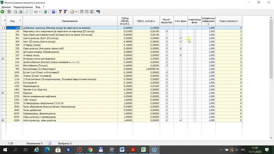Toggle Расчет вещества checkbox for Хром row

point(167,35)
